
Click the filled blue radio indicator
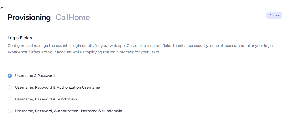pos(10,76)
